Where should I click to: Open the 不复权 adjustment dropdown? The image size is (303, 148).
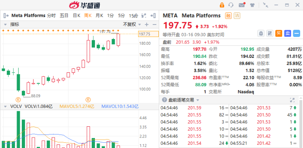(132, 25)
